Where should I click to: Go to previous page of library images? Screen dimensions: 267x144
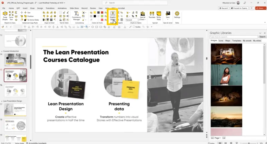tap(212, 138)
